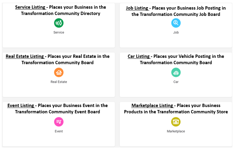Click the Car label beneath the icon
The image size is (236, 152).
176,82
